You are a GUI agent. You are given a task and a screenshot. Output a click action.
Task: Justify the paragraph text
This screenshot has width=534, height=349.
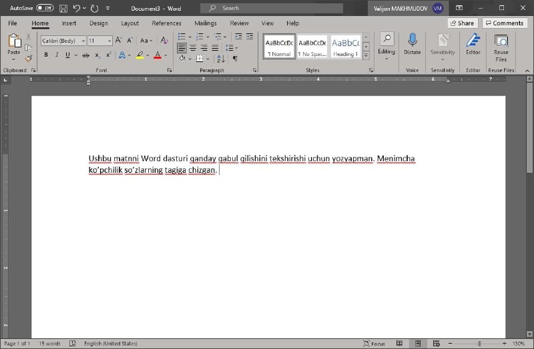point(215,47)
